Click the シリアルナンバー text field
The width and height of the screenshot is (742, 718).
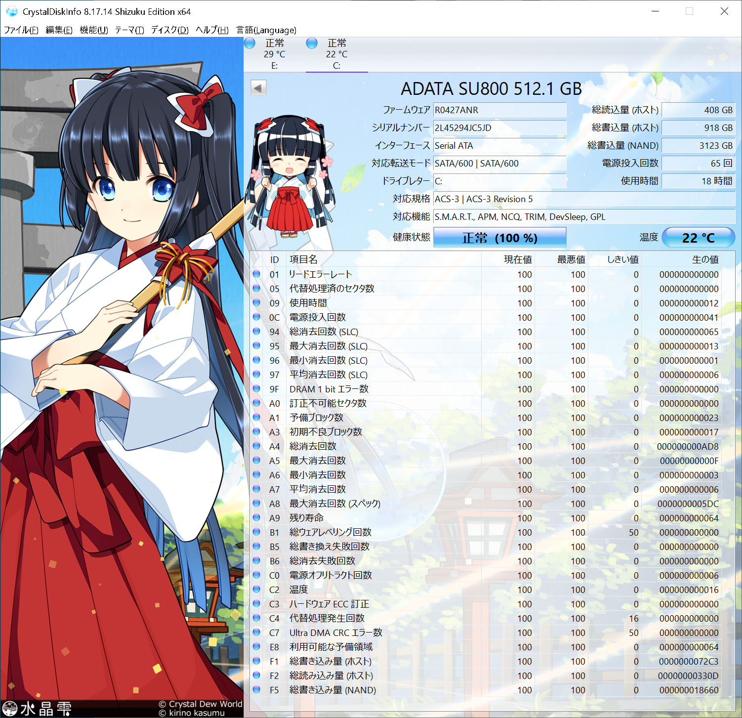499,127
